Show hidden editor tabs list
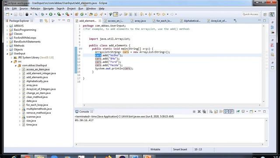The height and width of the screenshot is (158, 280). [x=235, y=21]
